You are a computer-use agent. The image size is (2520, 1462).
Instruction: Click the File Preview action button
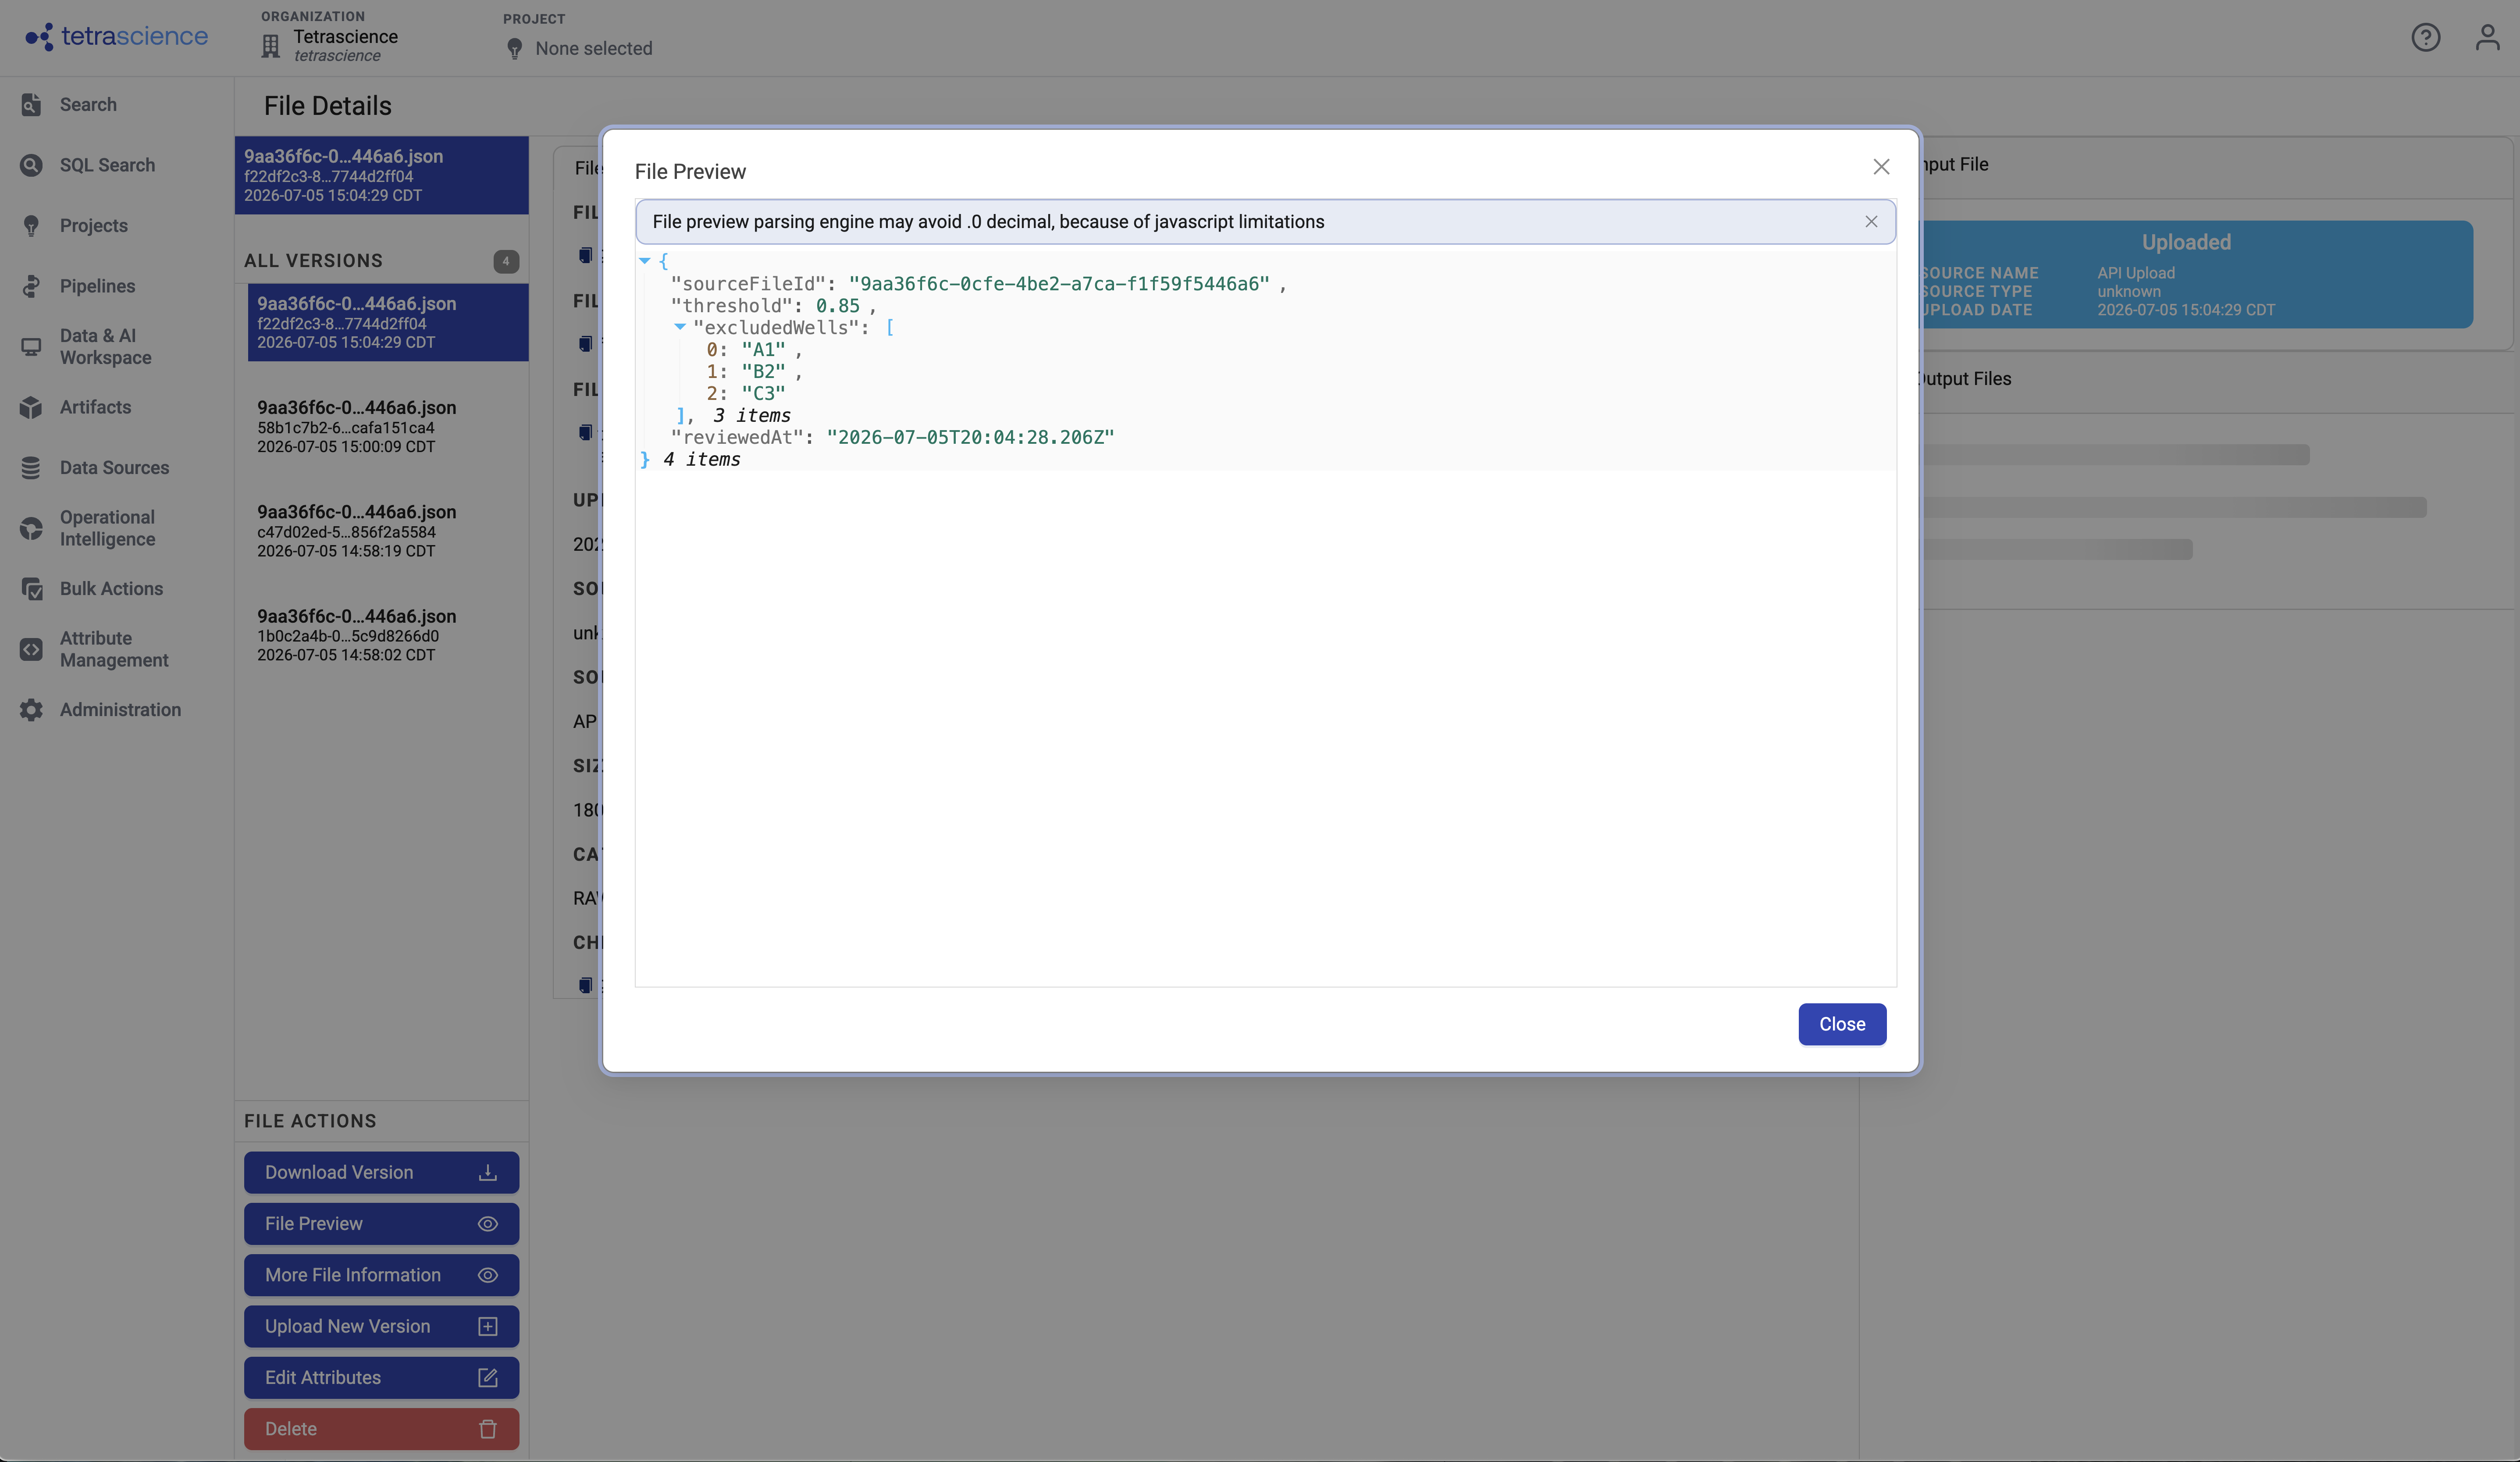381,1224
